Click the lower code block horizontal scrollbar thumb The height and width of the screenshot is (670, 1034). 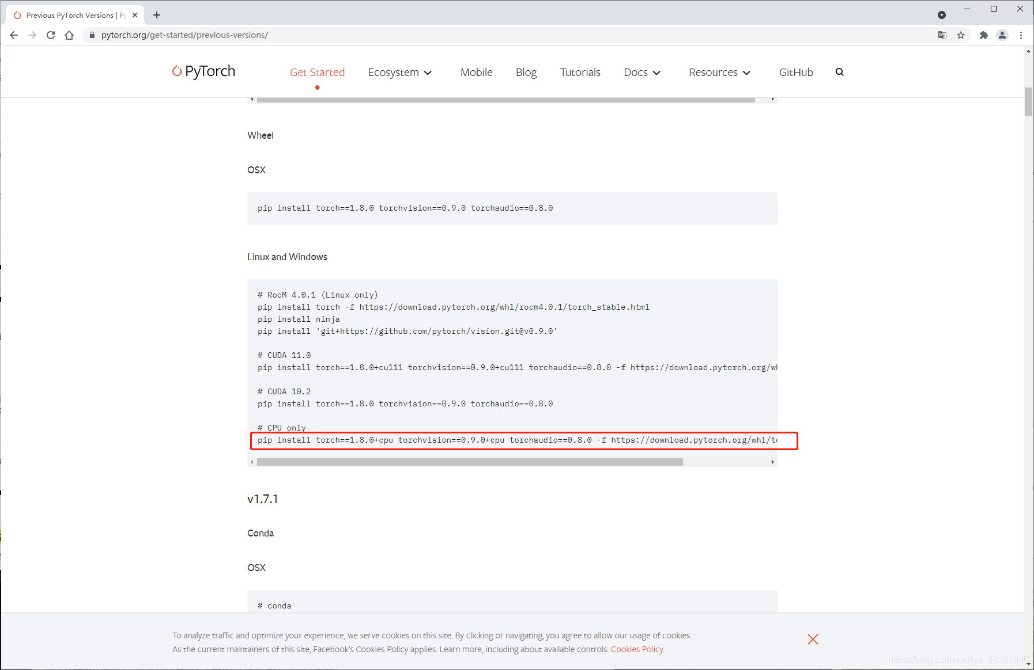(470, 462)
